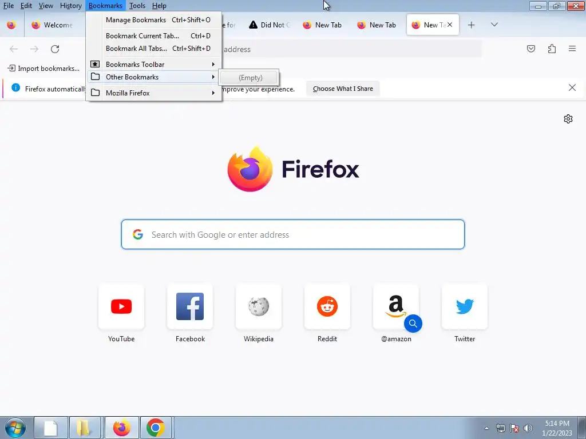This screenshot has width=586, height=439.
Task: Expand Bookmarks Toolbar submenu
Action: click(x=154, y=65)
